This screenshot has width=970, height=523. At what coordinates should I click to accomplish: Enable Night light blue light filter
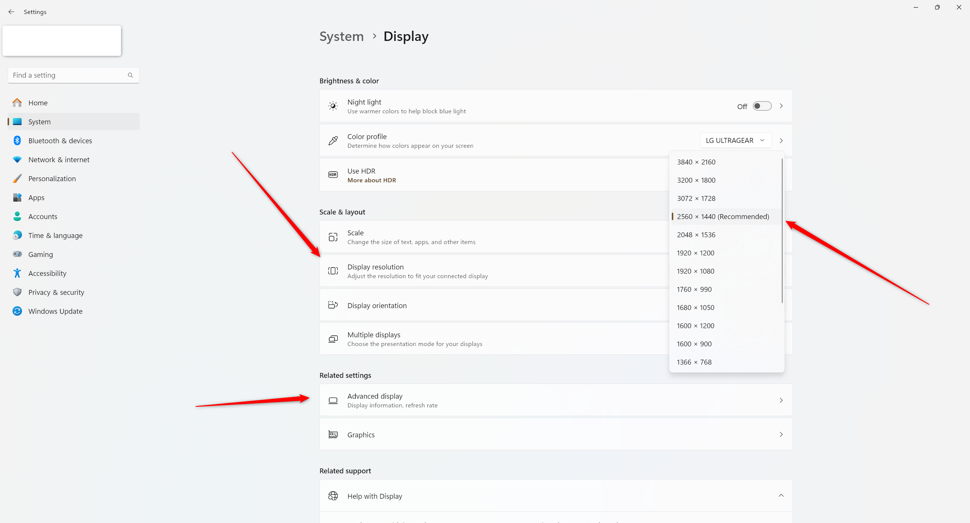762,106
